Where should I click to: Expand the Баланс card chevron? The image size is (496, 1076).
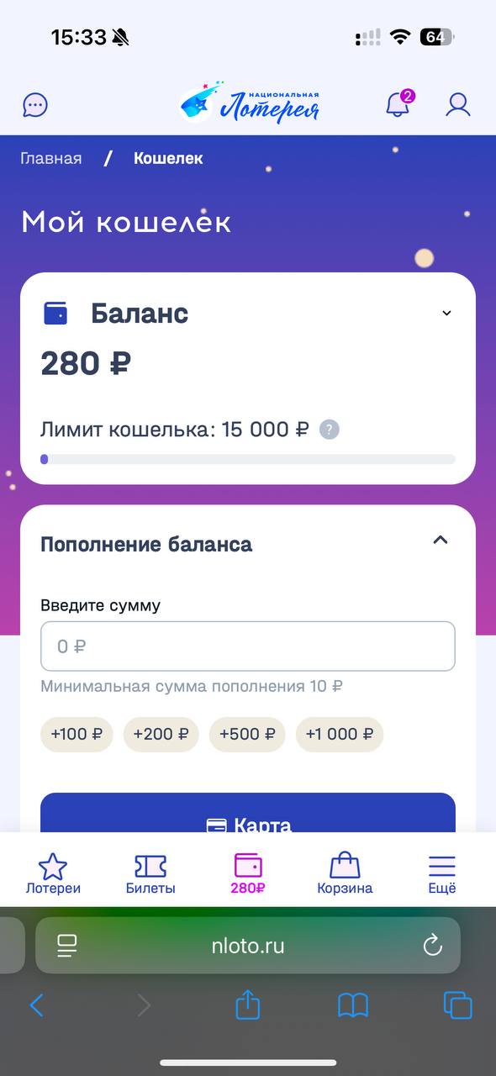point(446,314)
